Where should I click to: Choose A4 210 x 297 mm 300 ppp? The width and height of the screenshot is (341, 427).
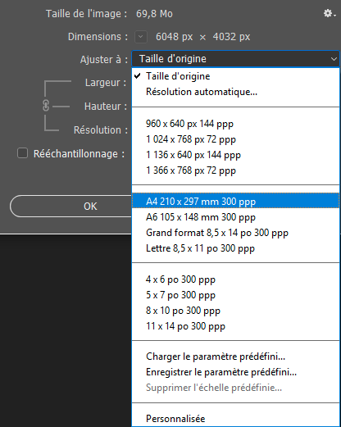236,202
